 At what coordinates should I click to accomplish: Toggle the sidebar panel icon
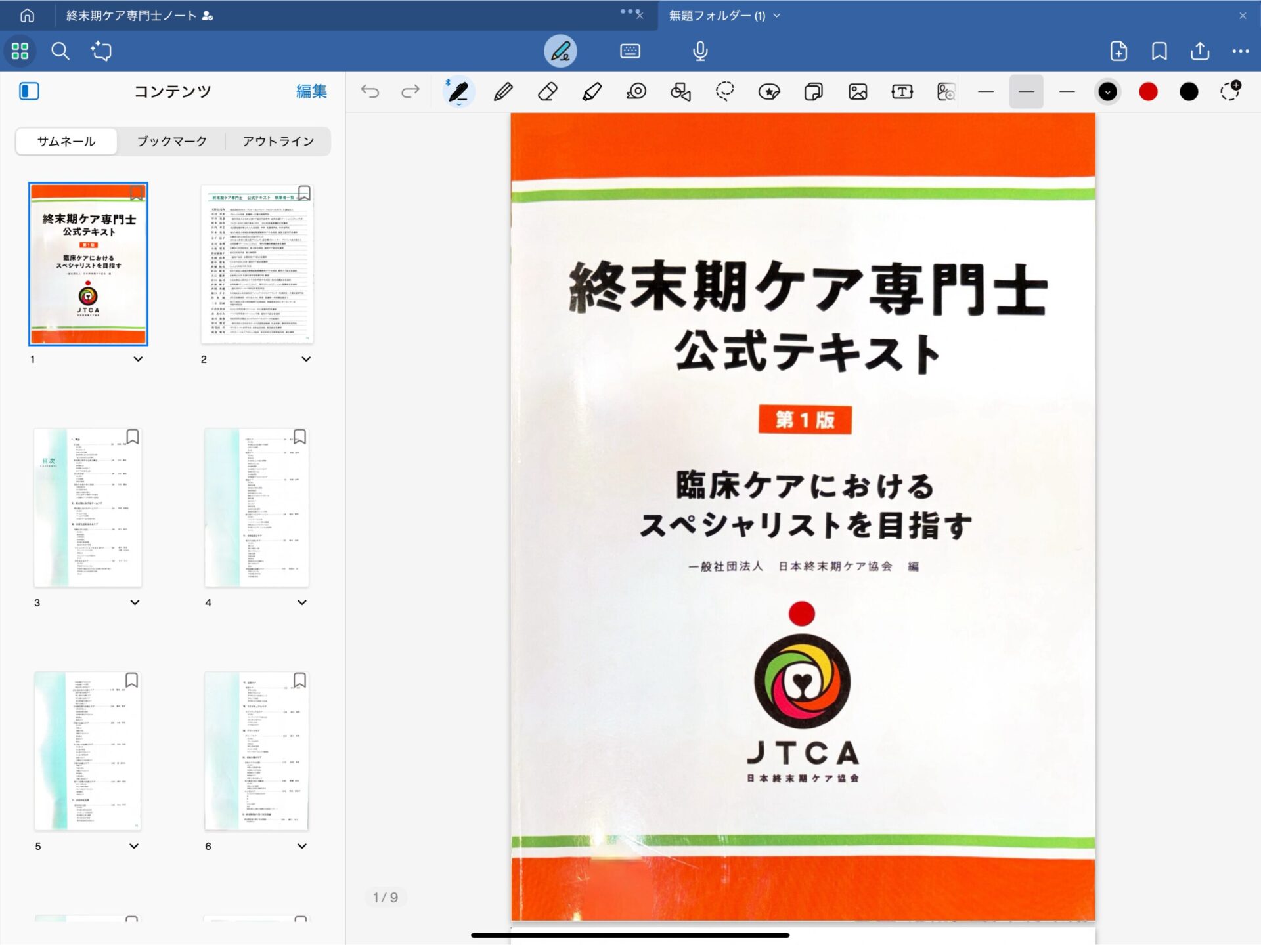coord(29,91)
